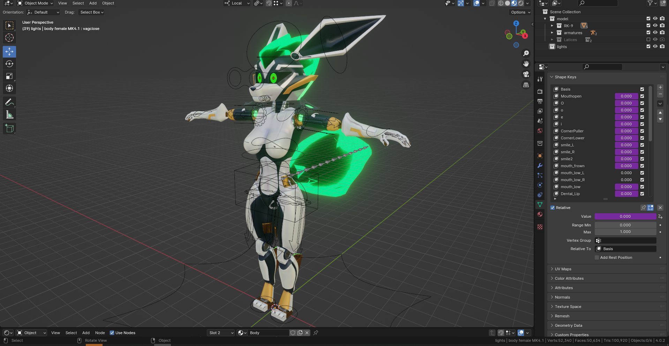Adjust the shape key Value slider

pyautogui.click(x=625, y=216)
